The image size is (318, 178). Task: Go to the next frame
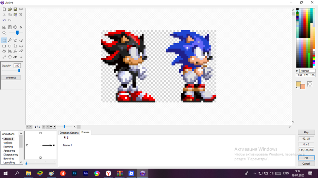[x=44, y=127]
